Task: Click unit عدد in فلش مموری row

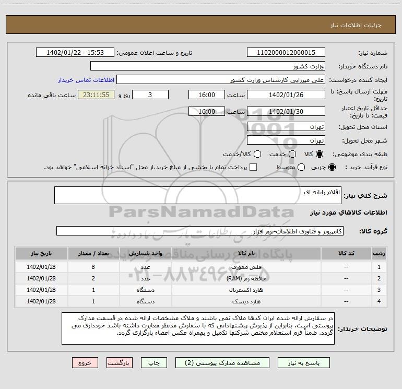Action: [145, 267]
